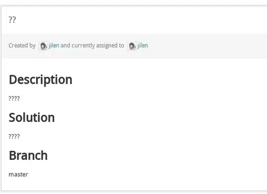Click the letter 'S' of Solution heading
Viewport: 267px width, 194px height.
[12, 118]
